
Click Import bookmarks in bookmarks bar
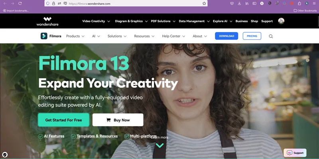coord(16,11)
